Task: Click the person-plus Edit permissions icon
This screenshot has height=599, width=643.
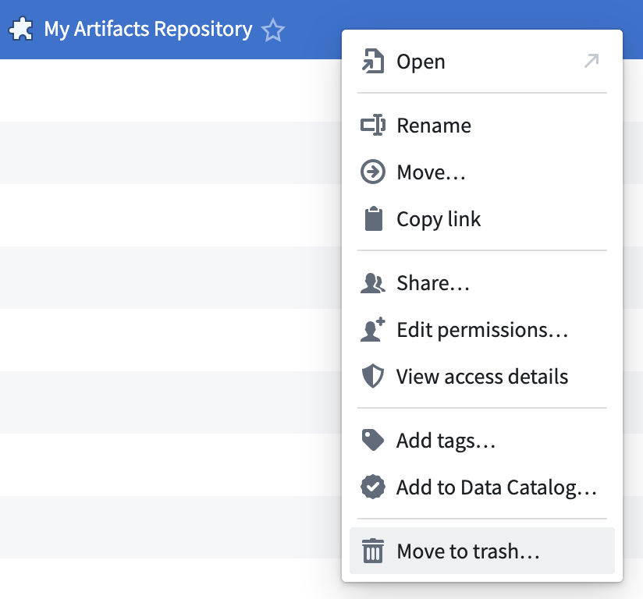Action: pos(373,329)
